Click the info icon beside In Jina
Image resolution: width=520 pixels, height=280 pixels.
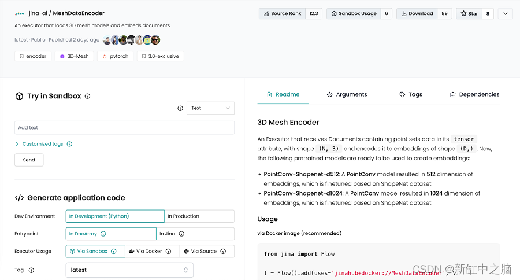click(x=181, y=234)
